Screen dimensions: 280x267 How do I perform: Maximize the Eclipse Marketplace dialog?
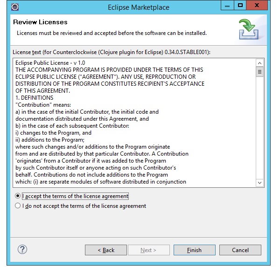[x=240, y=5]
